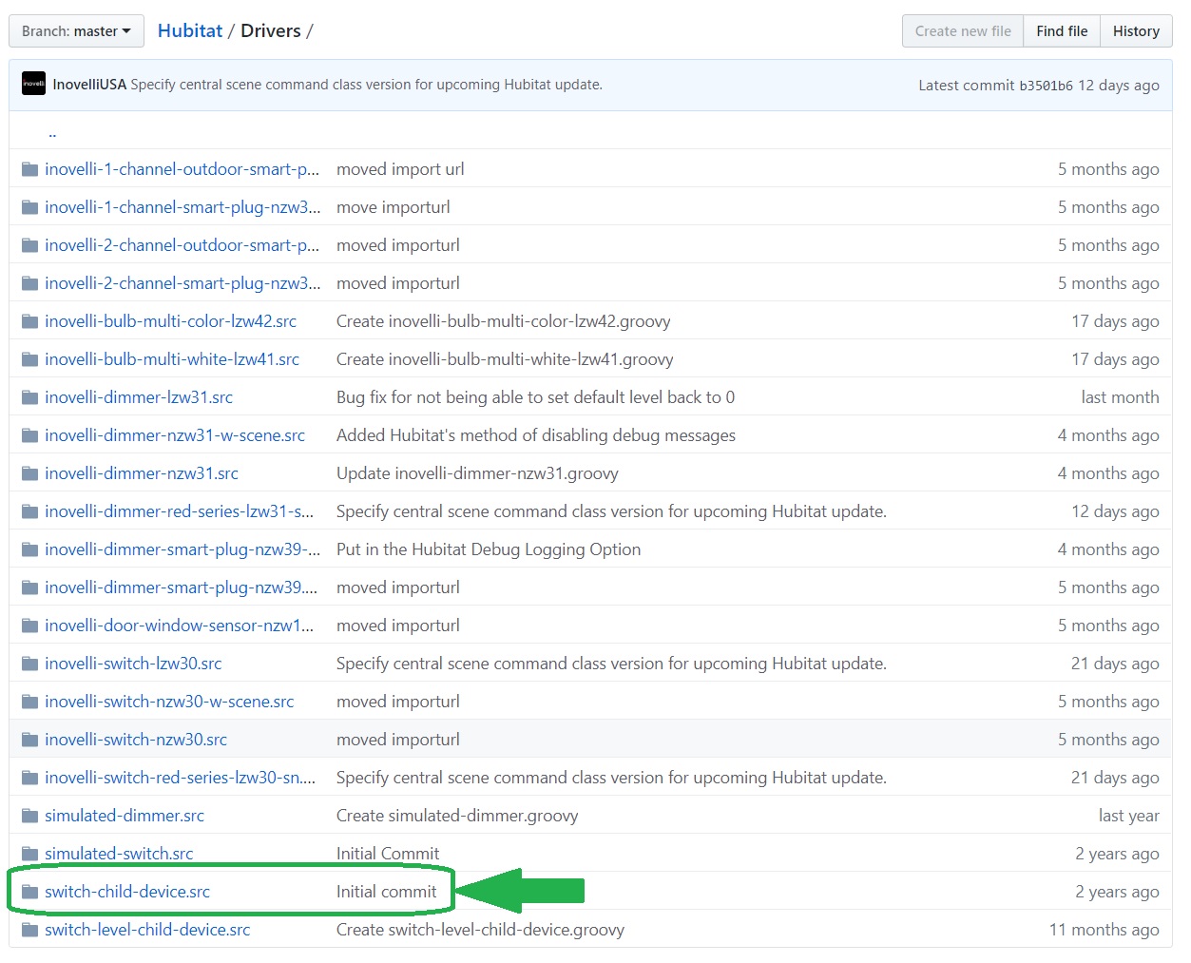Open the Branch: master dropdown
Image resolution: width=1191 pixels, height=963 pixels.
coord(76,31)
